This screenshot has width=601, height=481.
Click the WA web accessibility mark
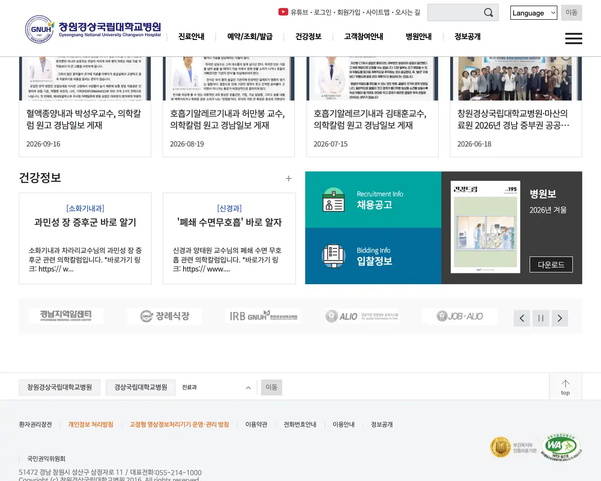click(561, 447)
